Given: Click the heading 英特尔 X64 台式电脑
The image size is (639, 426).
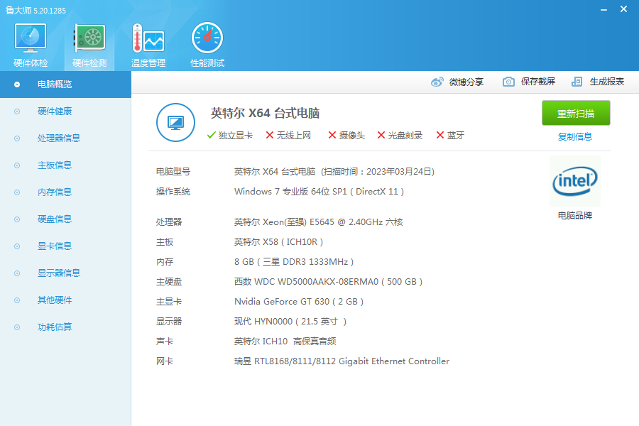Looking at the screenshot, I should click(265, 113).
